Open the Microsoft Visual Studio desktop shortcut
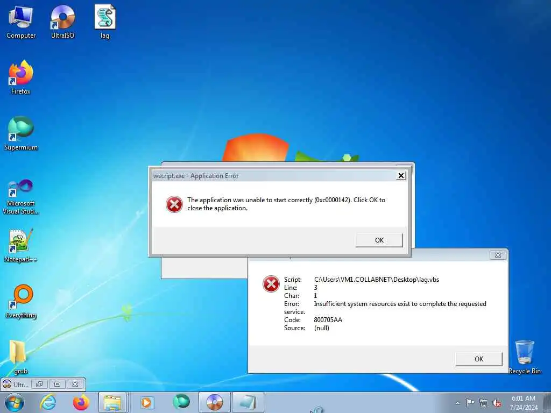This screenshot has height=413, width=551. [x=21, y=197]
